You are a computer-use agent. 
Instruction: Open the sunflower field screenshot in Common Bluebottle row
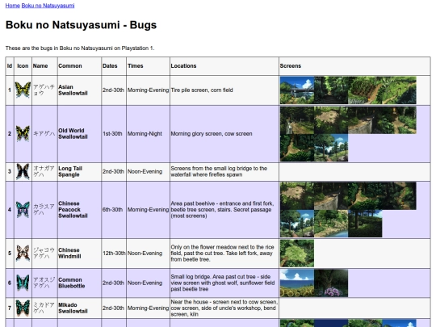[x=297, y=283]
